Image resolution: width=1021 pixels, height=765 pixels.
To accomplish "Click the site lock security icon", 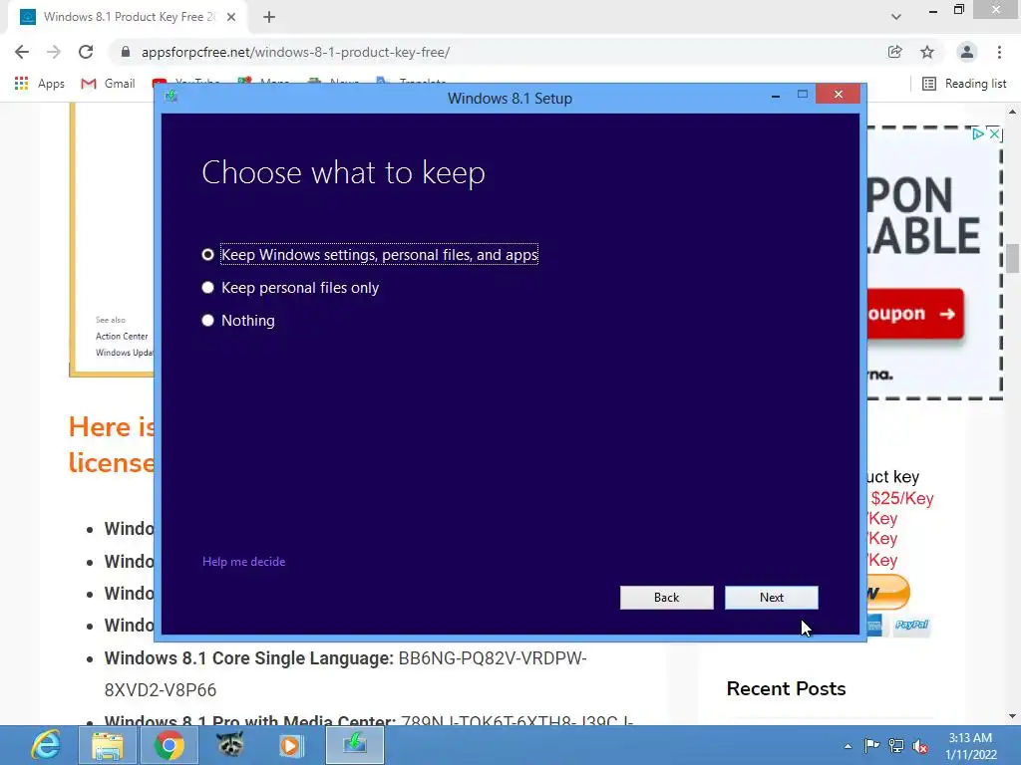I will [126, 52].
